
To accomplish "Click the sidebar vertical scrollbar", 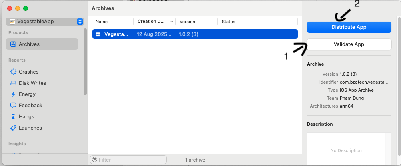I will (x=85, y=62).
